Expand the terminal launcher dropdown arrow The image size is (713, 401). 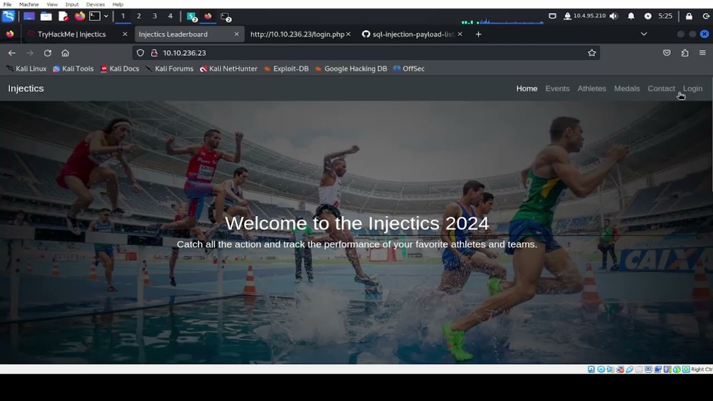[x=106, y=16]
